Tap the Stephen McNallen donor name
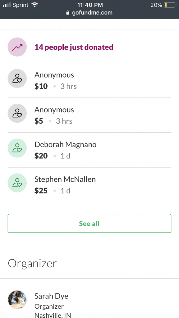 [65, 179]
